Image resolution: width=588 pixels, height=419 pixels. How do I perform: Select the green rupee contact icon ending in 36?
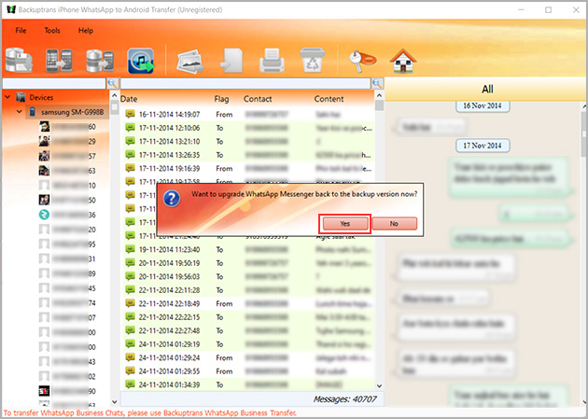point(44,215)
